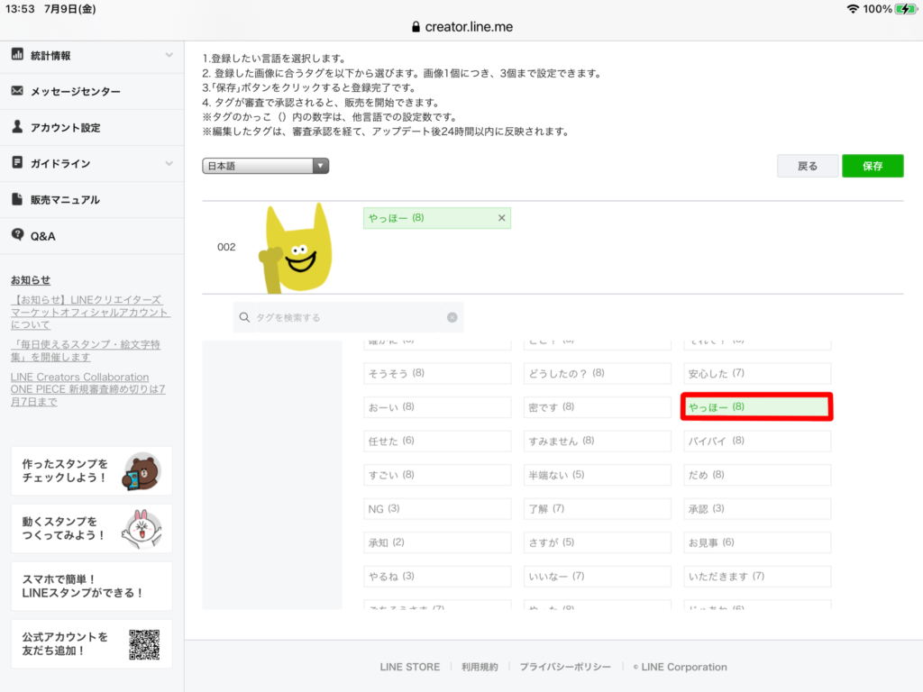Select the バイバイ (8) tag
The width and height of the screenshot is (923, 692).
pos(756,441)
